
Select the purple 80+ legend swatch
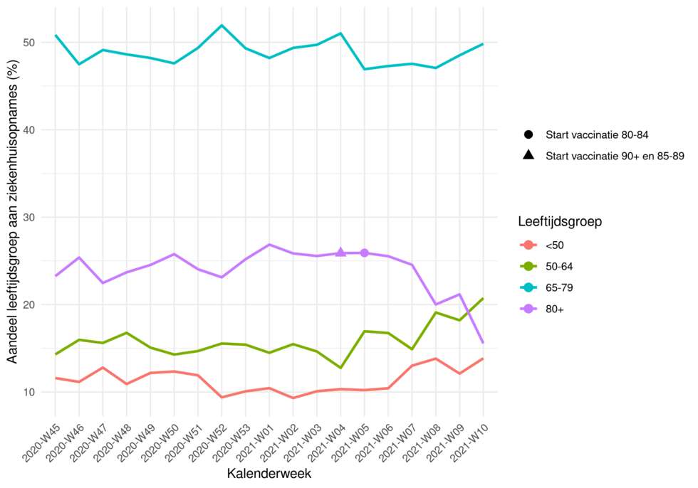528,309
